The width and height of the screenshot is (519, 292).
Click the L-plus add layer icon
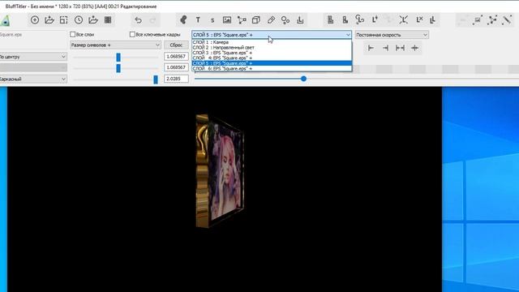coord(375,19)
